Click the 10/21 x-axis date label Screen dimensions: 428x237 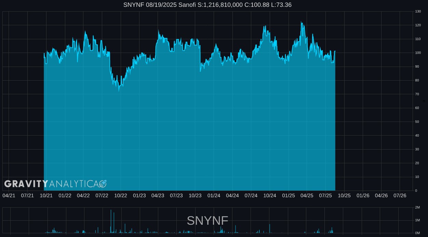point(46,195)
